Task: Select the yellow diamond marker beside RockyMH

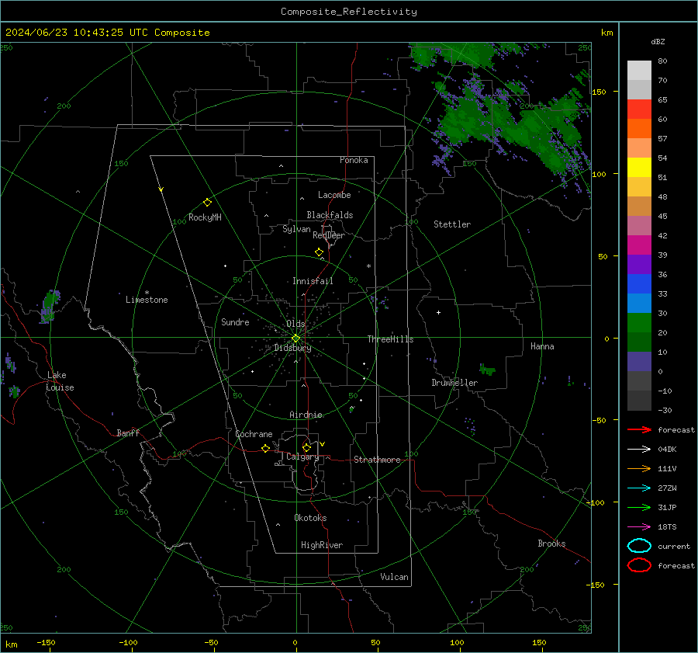Action: (x=207, y=203)
